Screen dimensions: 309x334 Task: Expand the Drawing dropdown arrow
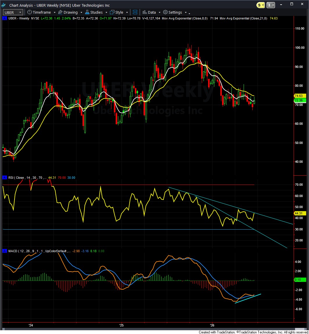[81, 12]
